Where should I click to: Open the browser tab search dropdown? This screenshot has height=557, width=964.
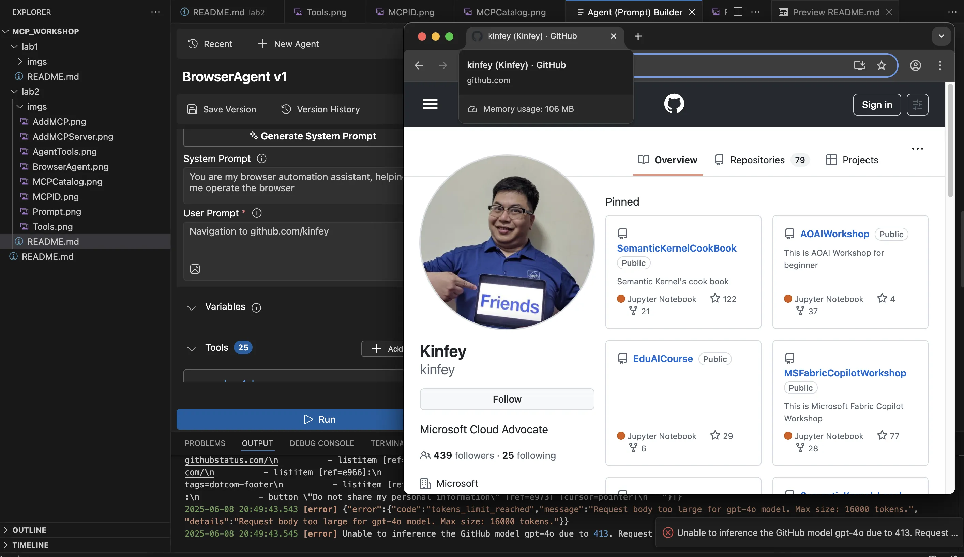coord(942,36)
